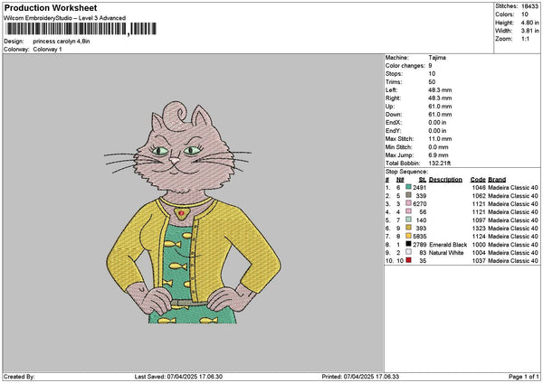Viewport: 543px width, 383px height.
Task: Click the Description column header
Action: coord(445,179)
